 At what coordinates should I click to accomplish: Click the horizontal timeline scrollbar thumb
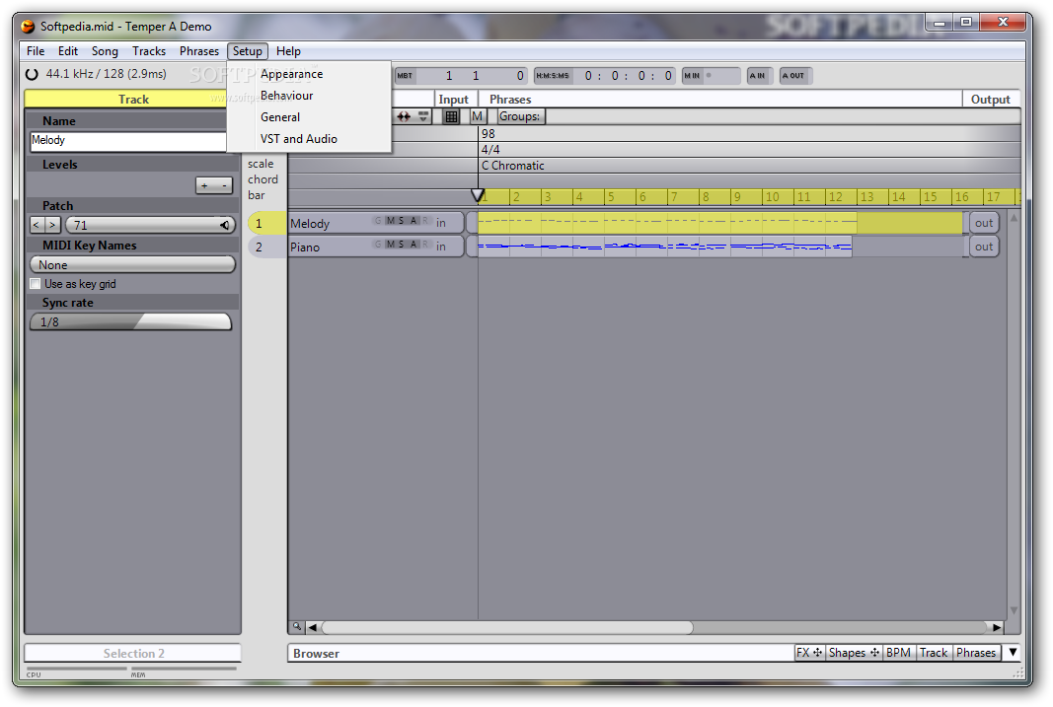point(507,628)
